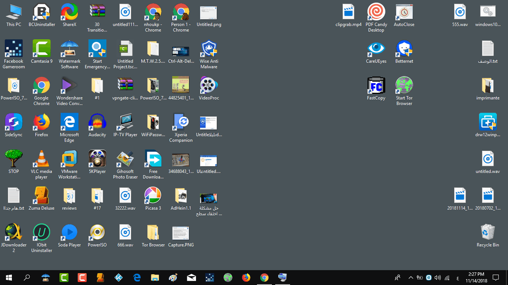The image size is (508, 285).
Task: Open IP-TV Player shortcut
Action: pos(125,126)
